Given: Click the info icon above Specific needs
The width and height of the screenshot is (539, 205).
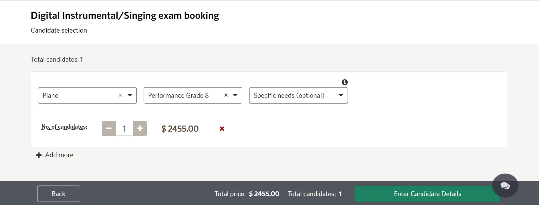Looking at the screenshot, I should 345,82.
